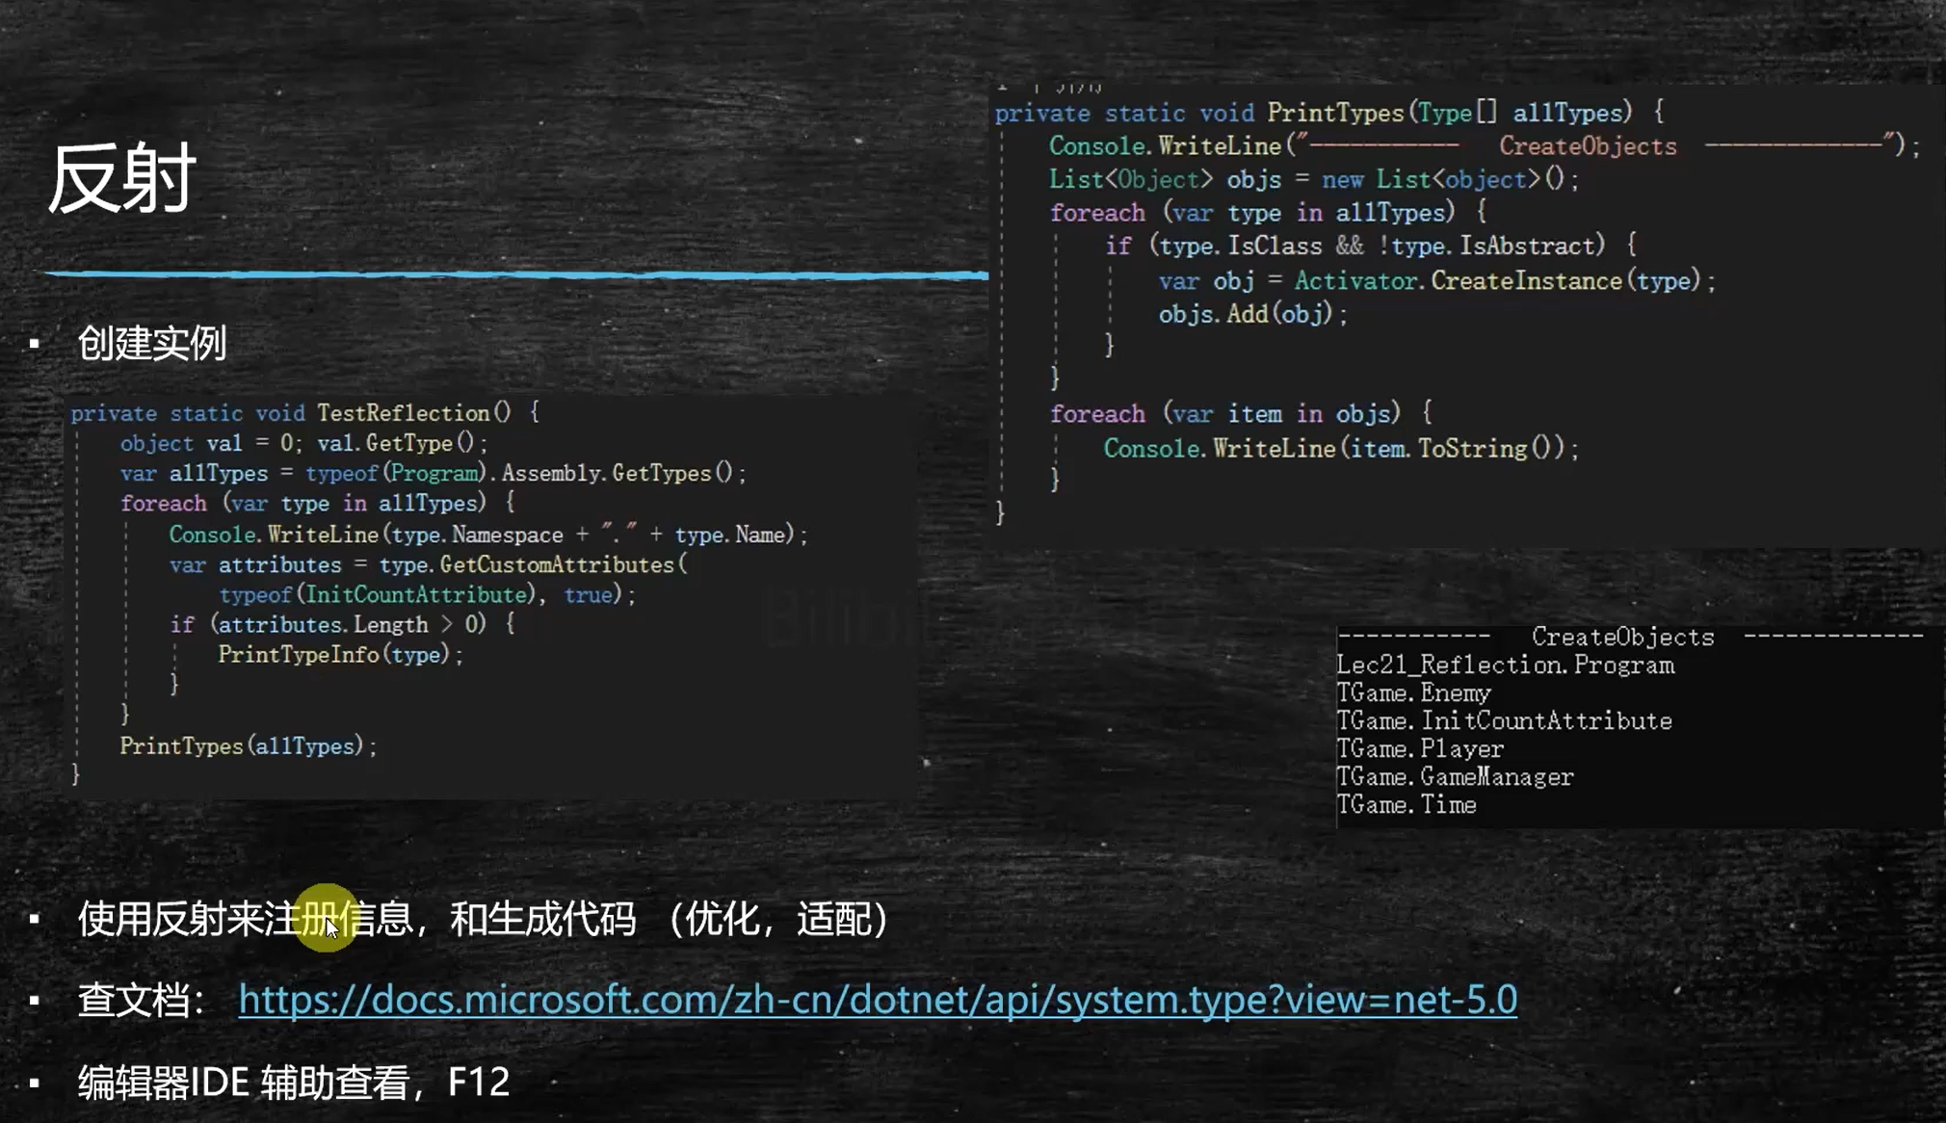The height and width of the screenshot is (1123, 1946).
Task: Click the List<Object> objs declaration line
Action: point(1314,179)
